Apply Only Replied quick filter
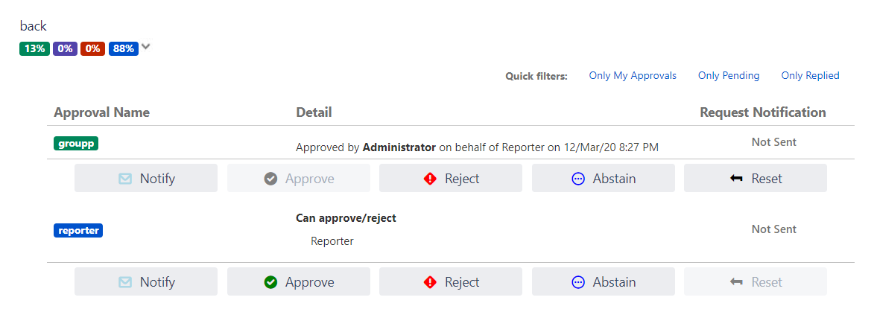 [x=810, y=76]
